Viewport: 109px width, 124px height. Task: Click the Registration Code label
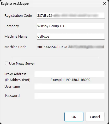tap(18, 16)
